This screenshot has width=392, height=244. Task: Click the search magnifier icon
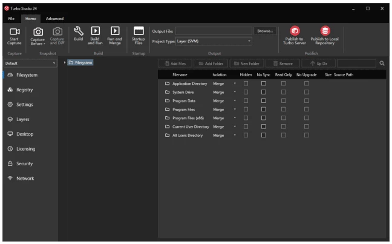tap(382, 63)
